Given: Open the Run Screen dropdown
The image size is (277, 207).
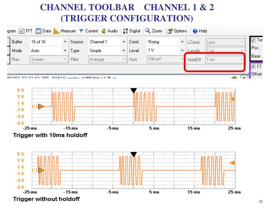Looking at the screenshot, I should click(x=49, y=59).
